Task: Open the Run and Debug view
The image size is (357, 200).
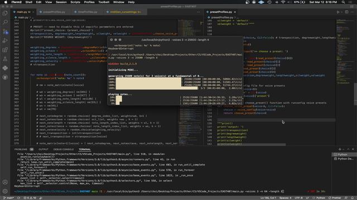Action: click(5, 41)
